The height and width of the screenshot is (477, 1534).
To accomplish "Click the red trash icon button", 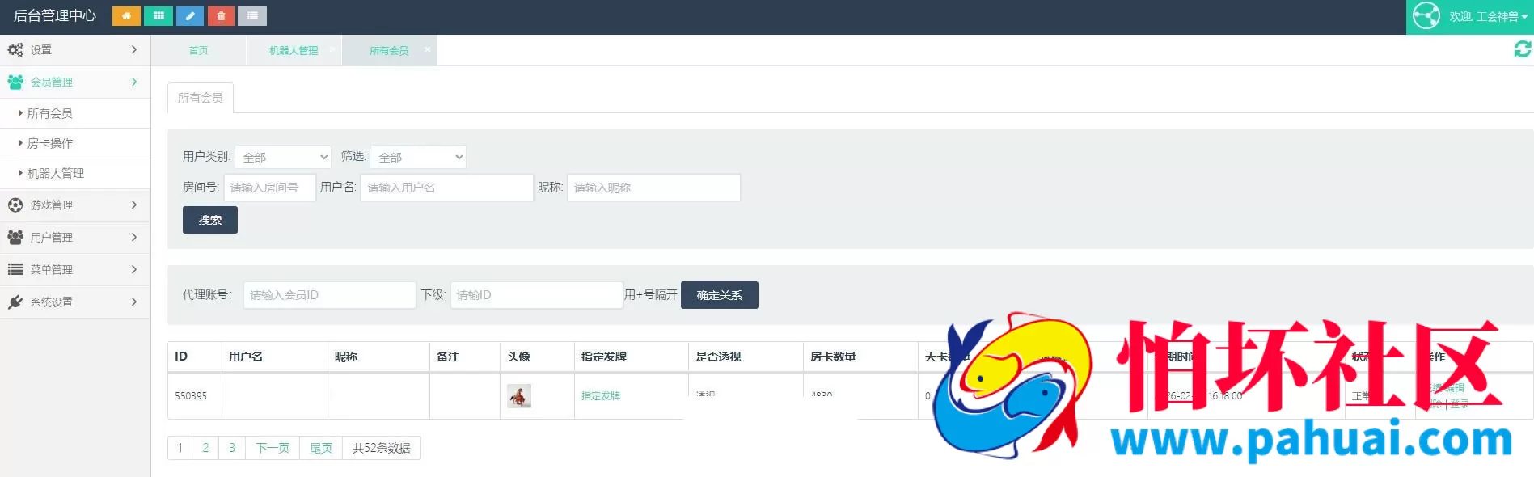I will (221, 16).
